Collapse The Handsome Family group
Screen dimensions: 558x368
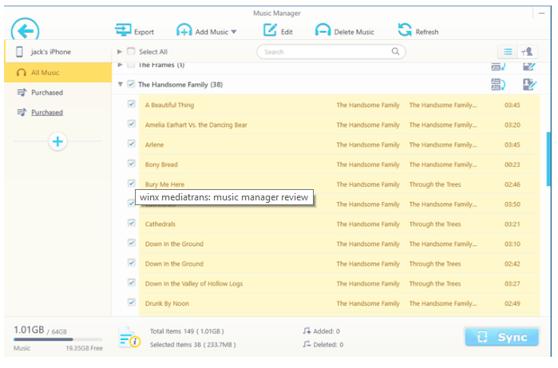pos(121,85)
